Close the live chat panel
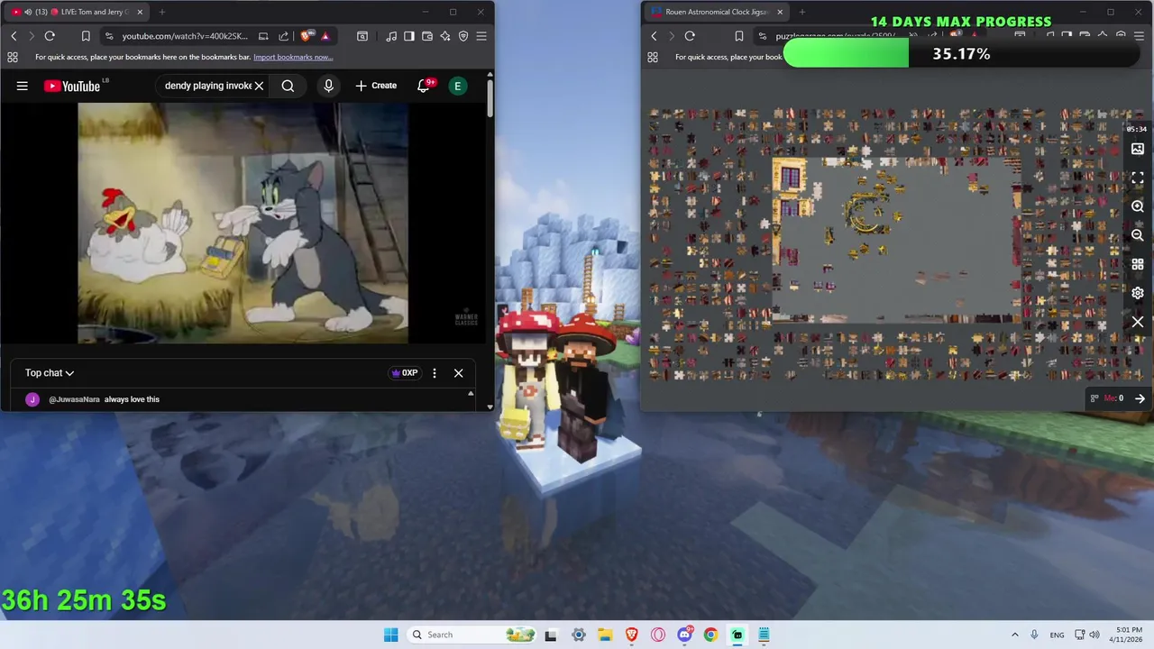The width and height of the screenshot is (1154, 649). click(x=458, y=372)
